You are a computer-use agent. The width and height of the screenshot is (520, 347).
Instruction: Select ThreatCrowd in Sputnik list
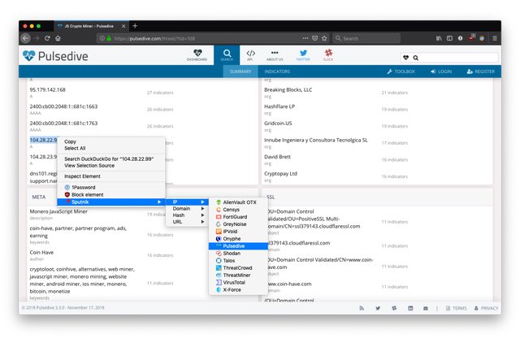238,267
